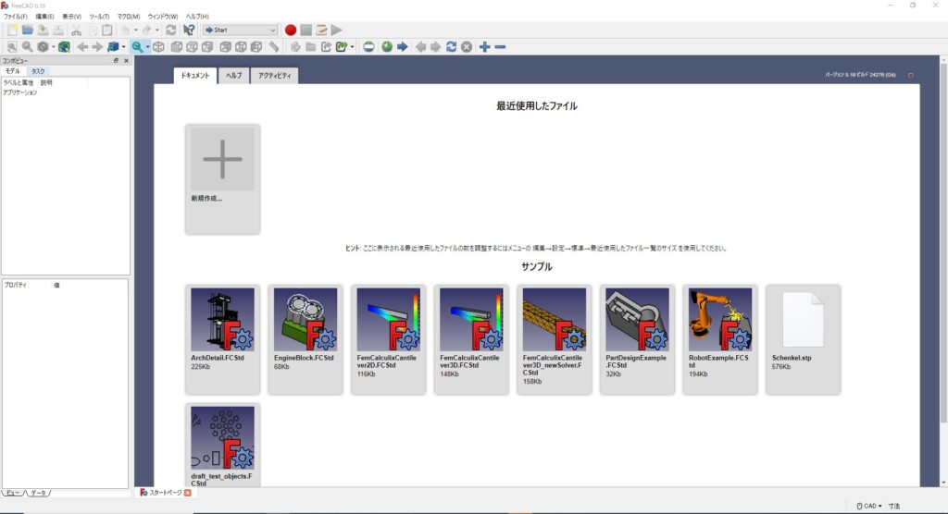The width and height of the screenshot is (948, 514).
Task: Open the RobotExample.FCStd sample
Action: (x=720, y=339)
